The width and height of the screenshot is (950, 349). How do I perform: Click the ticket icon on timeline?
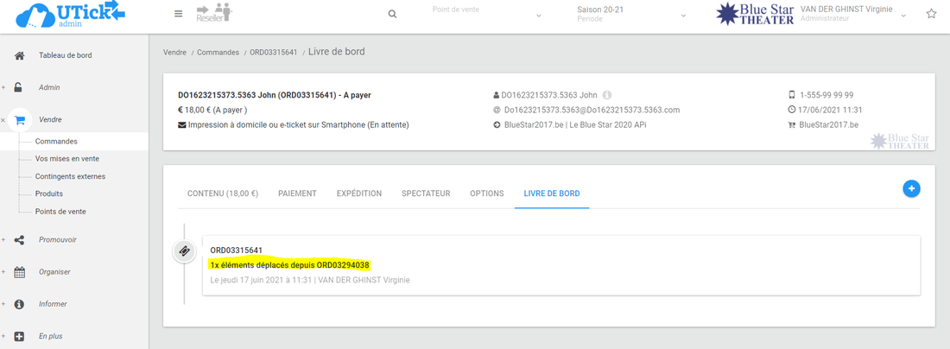point(184,251)
